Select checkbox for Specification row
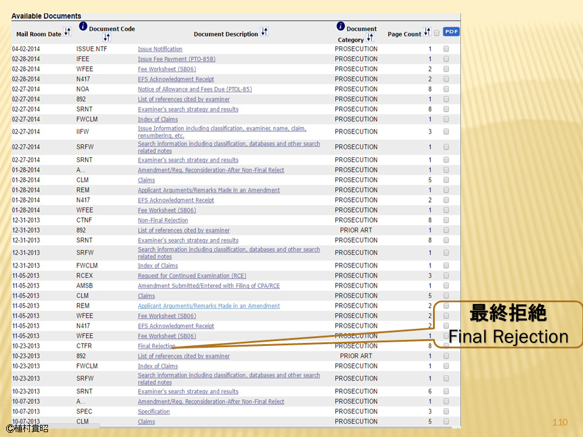Screen dimensions: 583x437 [446, 412]
